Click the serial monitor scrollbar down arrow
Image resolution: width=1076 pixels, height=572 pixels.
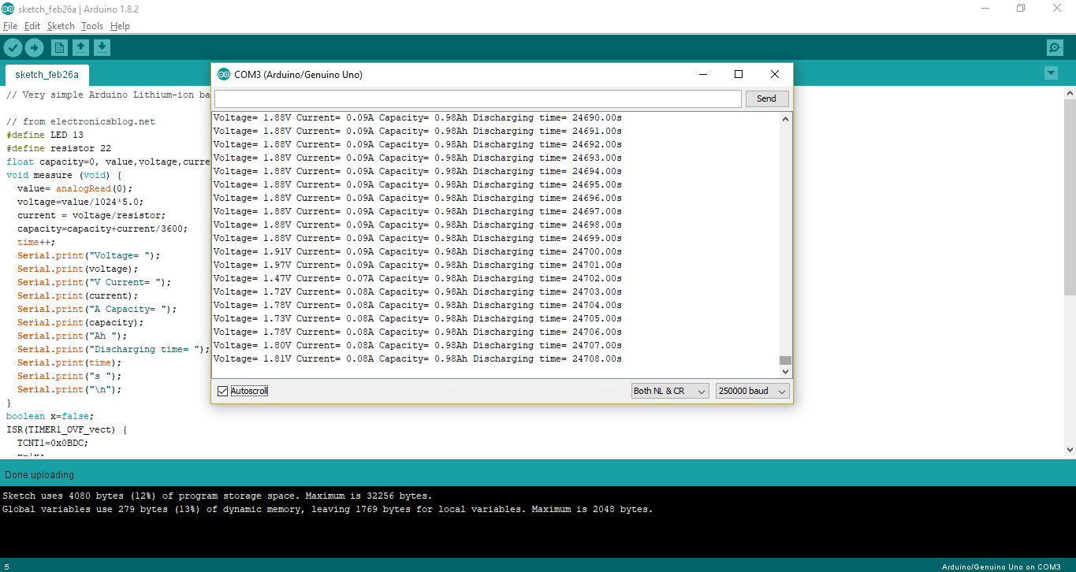[x=785, y=371]
